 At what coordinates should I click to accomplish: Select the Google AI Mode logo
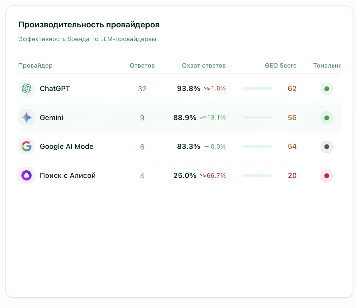click(x=26, y=147)
